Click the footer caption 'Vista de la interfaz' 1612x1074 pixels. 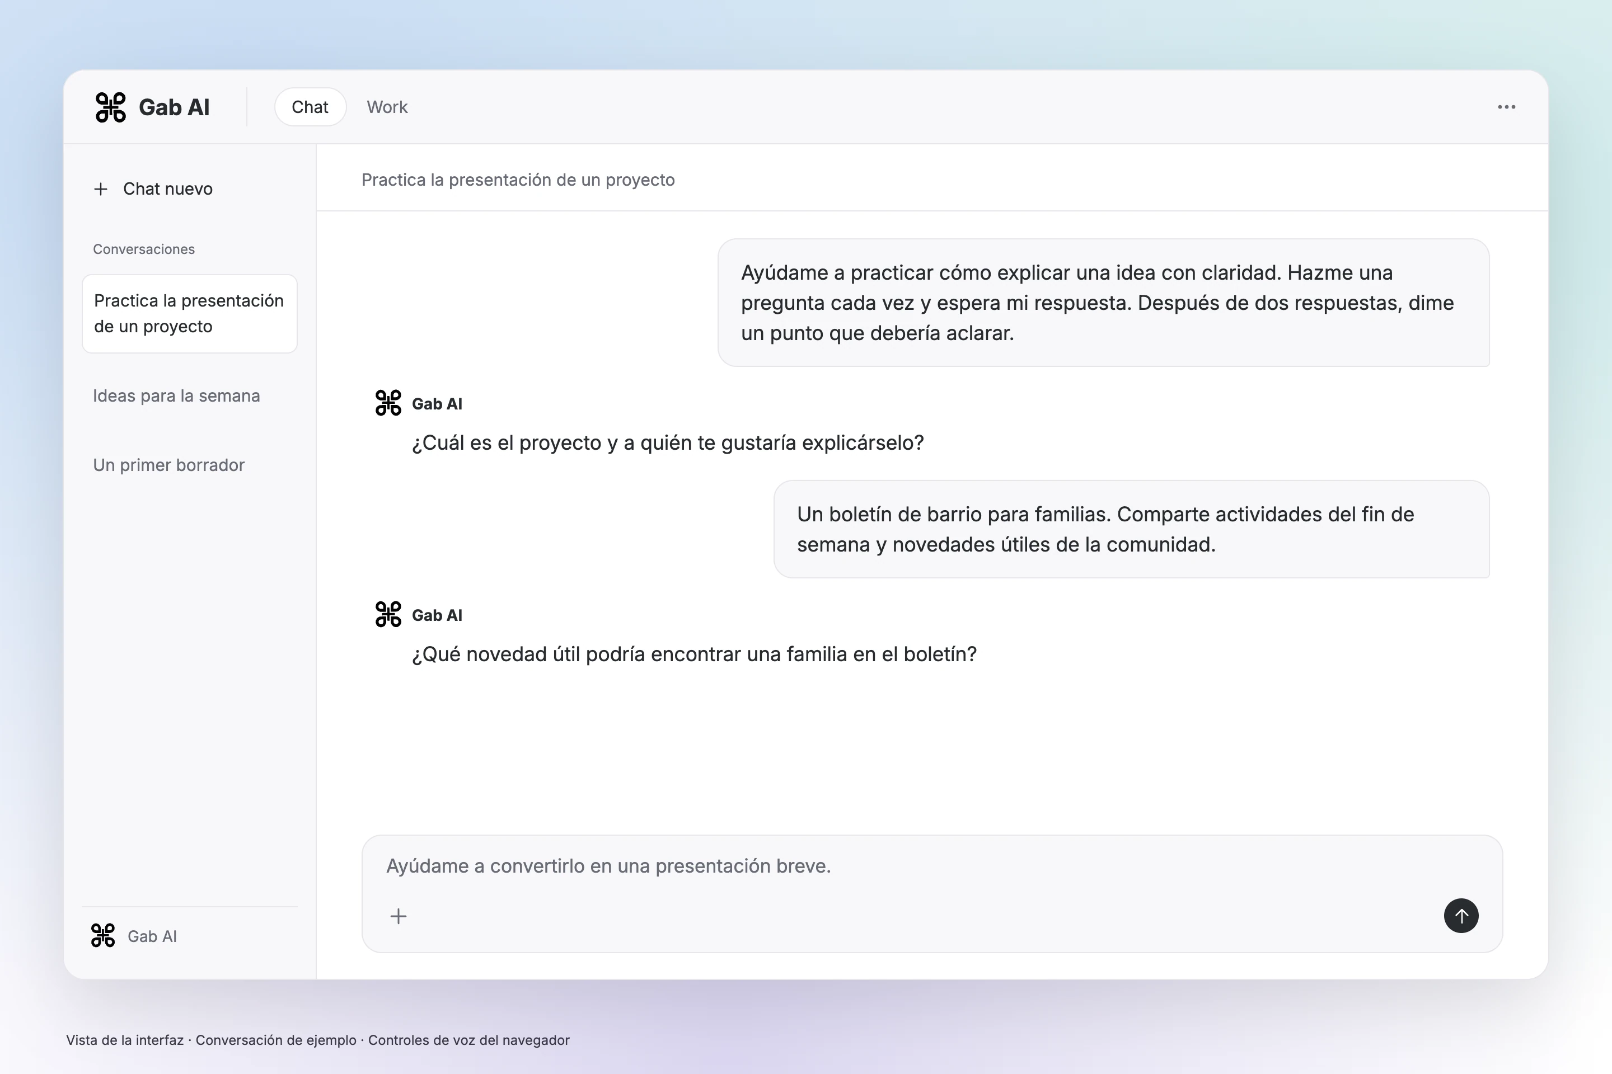(125, 1040)
